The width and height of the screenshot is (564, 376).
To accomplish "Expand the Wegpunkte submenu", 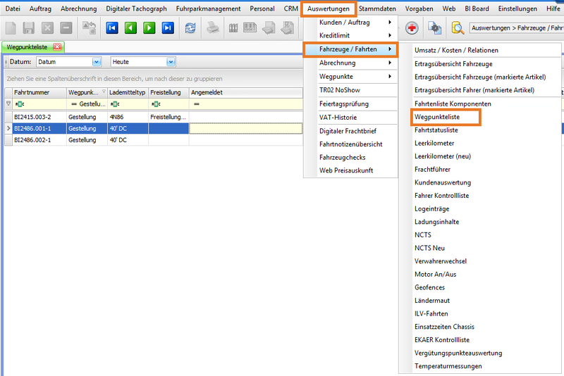I will 350,76.
